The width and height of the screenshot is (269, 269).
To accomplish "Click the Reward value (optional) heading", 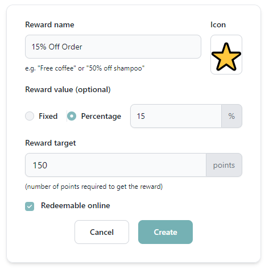I will pos(68,89).
